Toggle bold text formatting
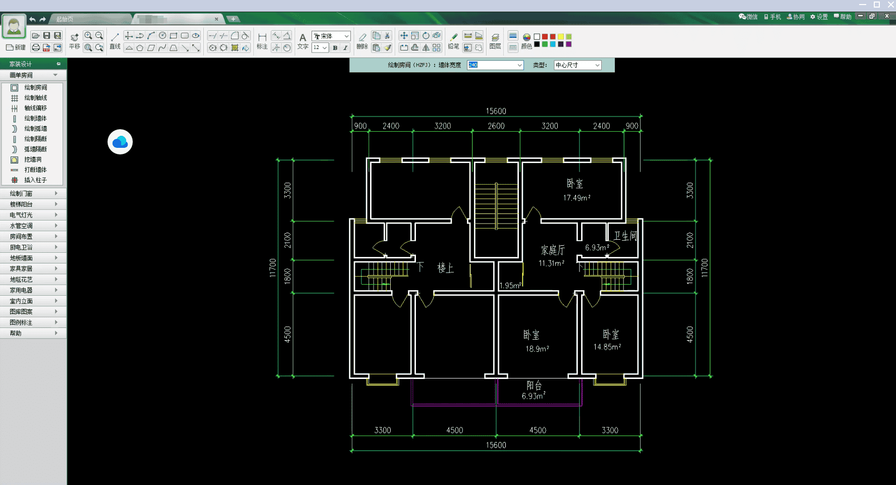Image resolution: width=896 pixels, height=485 pixels. point(335,48)
